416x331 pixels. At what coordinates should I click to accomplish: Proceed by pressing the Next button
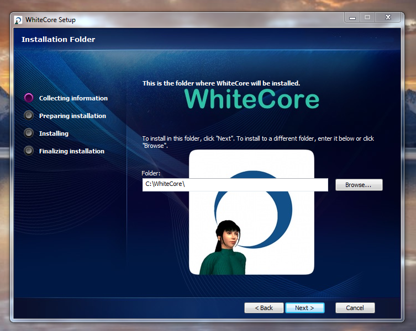pyautogui.click(x=304, y=308)
